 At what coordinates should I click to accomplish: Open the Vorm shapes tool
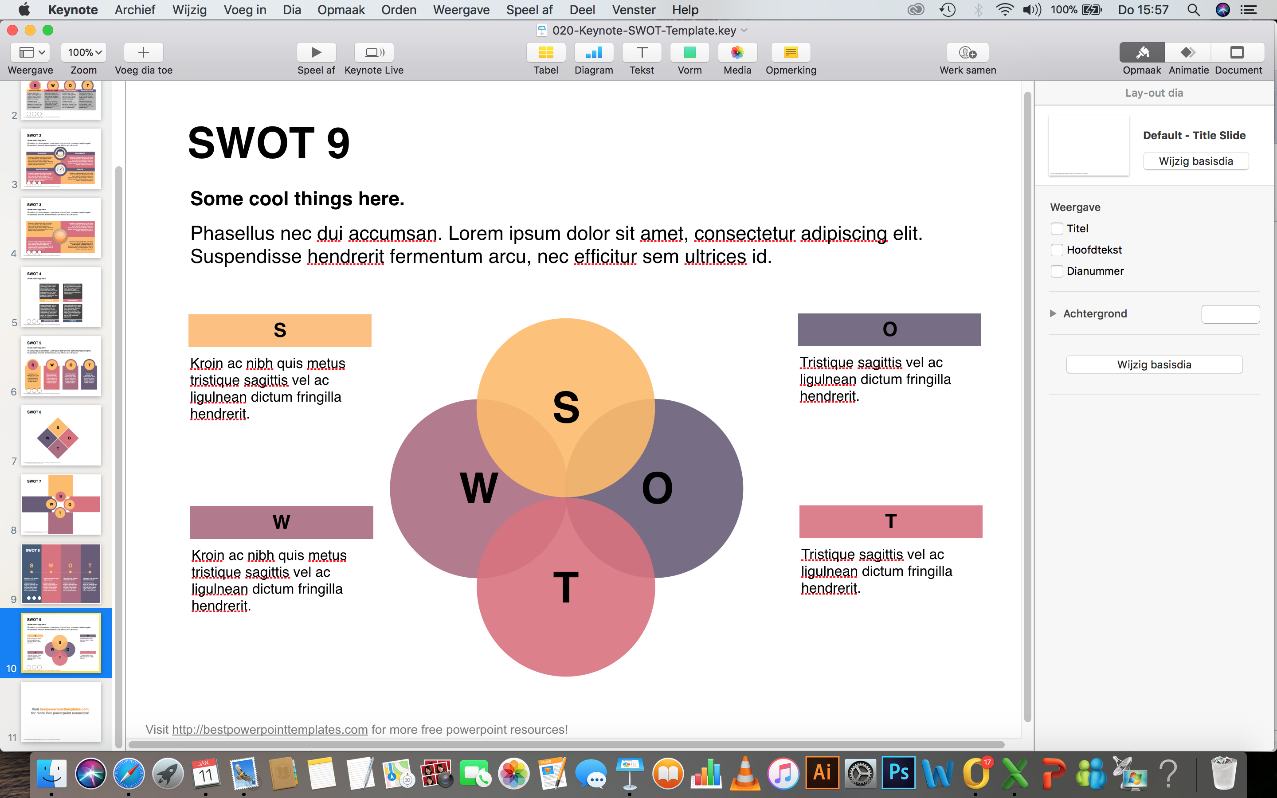pyautogui.click(x=689, y=52)
